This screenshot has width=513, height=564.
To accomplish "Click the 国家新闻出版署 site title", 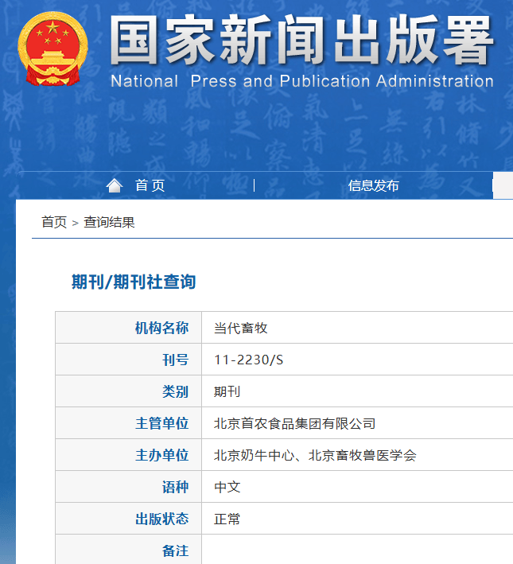I will pos(301,41).
